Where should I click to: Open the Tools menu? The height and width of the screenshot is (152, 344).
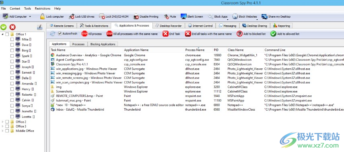[x=27, y=8]
